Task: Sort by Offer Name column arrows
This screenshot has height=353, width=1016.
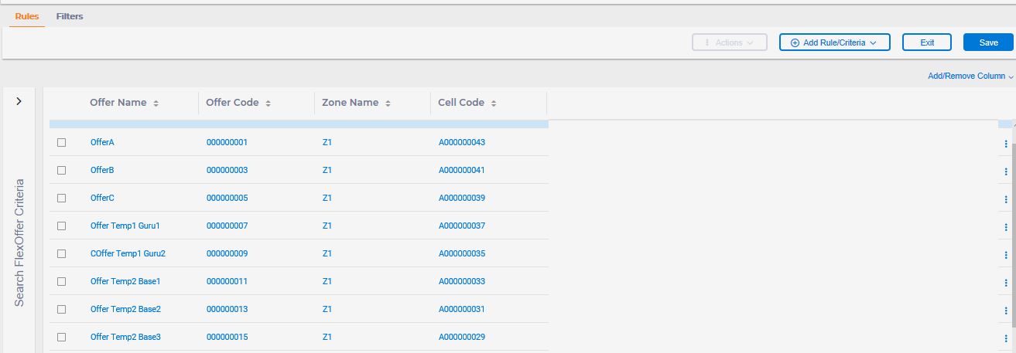Action: pyautogui.click(x=156, y=103)
